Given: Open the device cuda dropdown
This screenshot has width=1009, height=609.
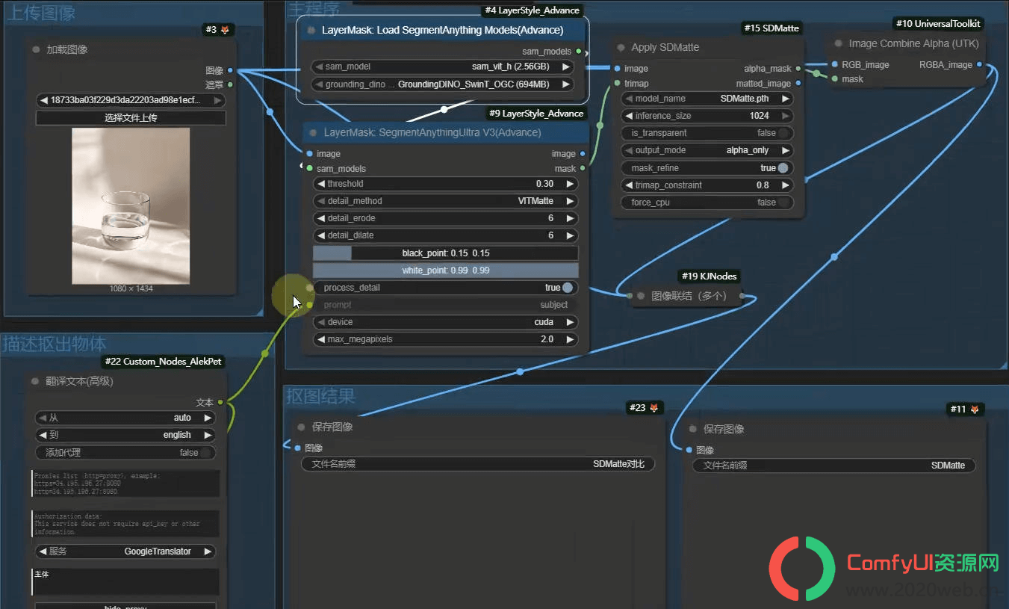Looking at the screenshot, I should (x=446, y=322).
